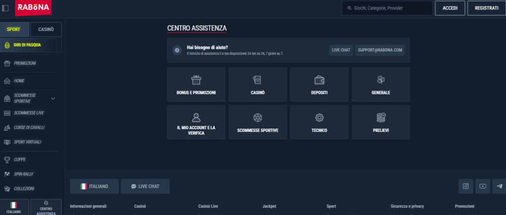Open Scommesse Sportive help category

click(257, 123)
